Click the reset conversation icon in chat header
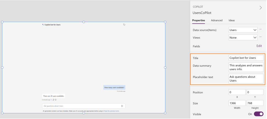 [x=124, y=25]
